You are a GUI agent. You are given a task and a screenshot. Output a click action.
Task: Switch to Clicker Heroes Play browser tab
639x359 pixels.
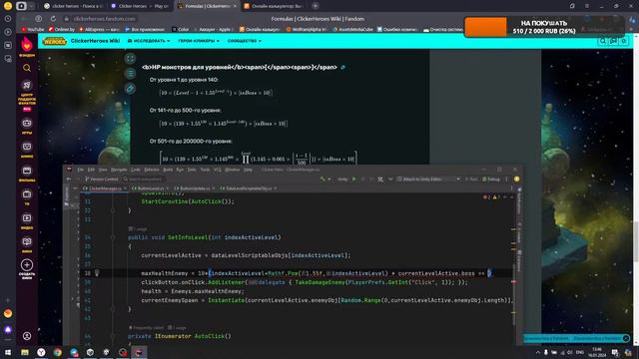[140, 6]
